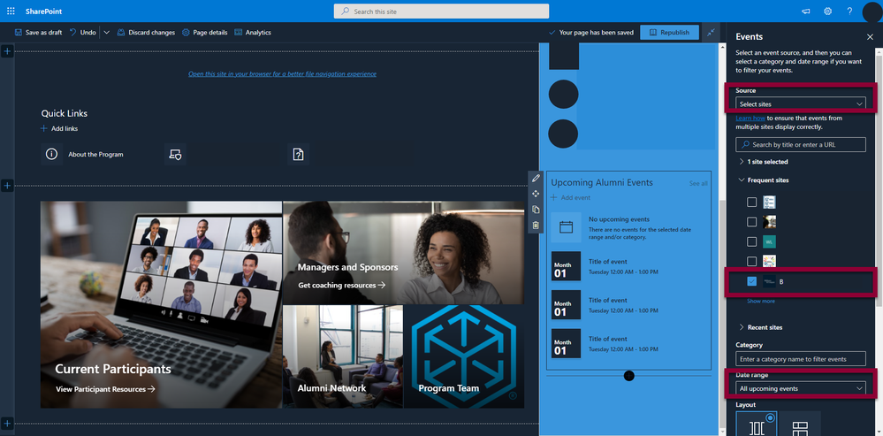Image resolution: width=883 pixels, height=436 pixels.
Task: Open page Analytics
Action: pos(253,33)
